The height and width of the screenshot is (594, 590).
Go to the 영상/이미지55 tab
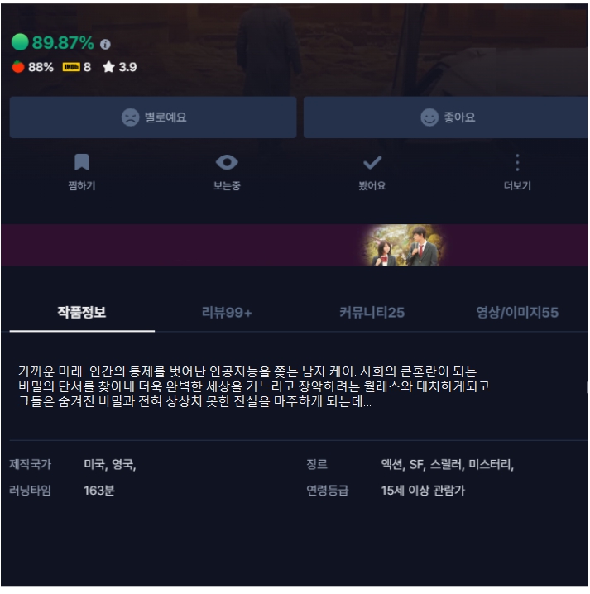pos(517,313)
